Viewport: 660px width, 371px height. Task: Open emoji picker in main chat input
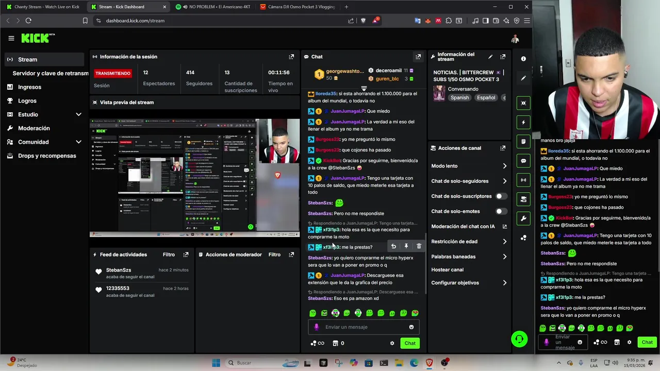[411, 327]
